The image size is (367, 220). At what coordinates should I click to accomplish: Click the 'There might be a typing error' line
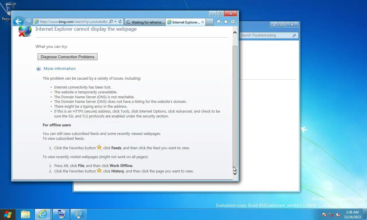(x=91, y=106)
